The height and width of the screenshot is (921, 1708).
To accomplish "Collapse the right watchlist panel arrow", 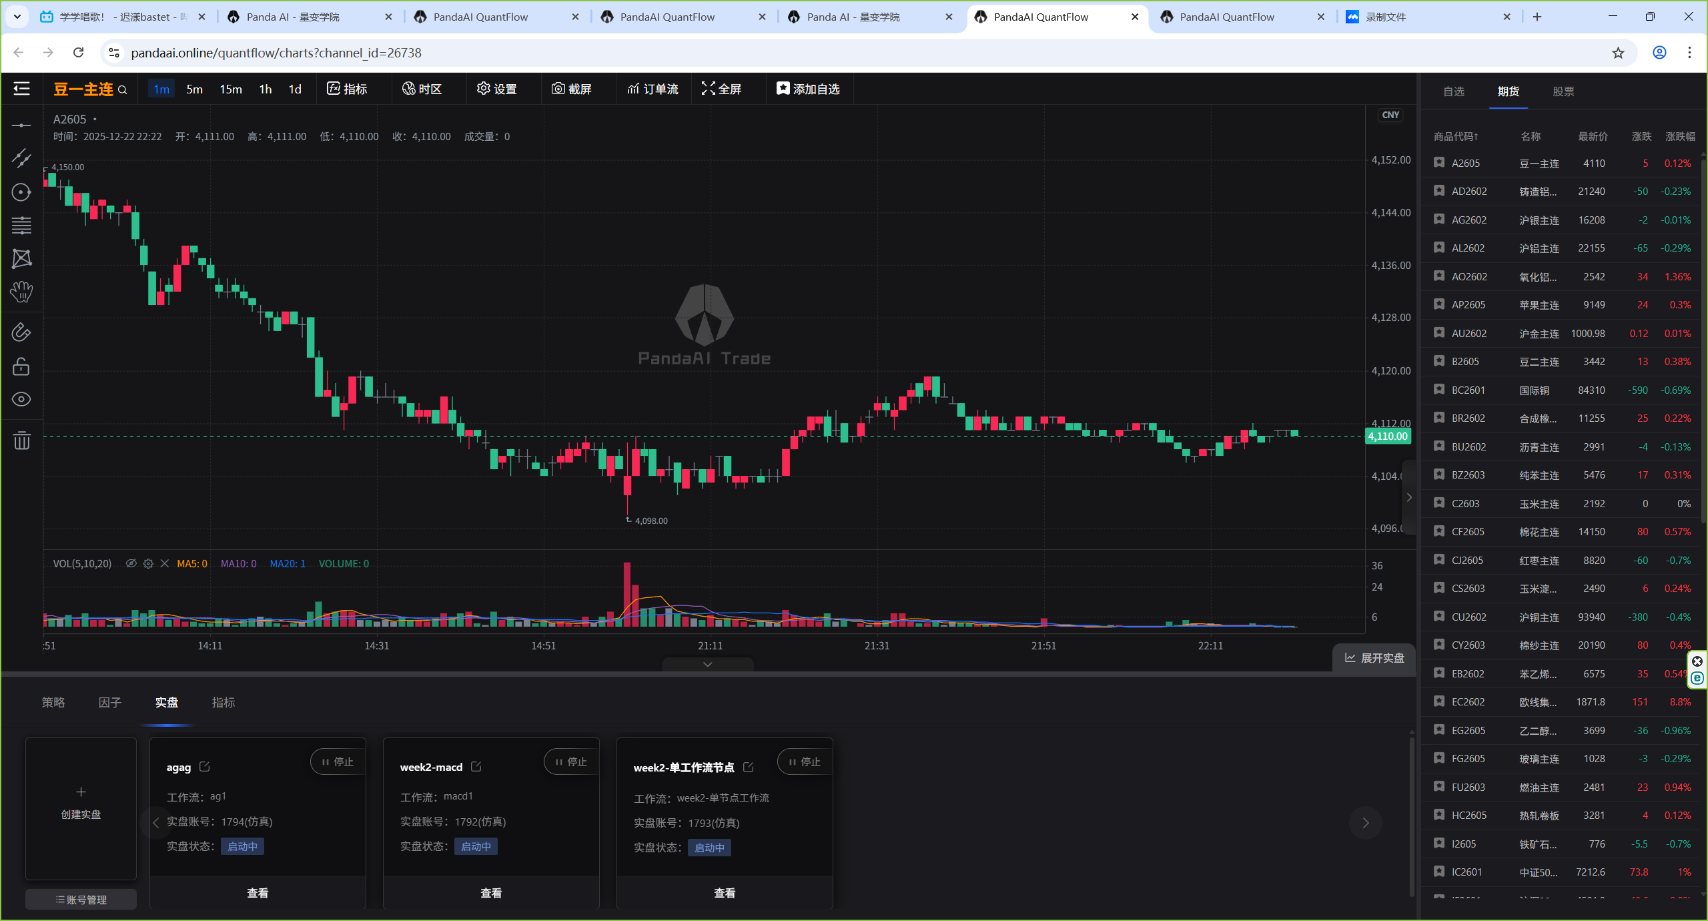I will click(1409, 497).
